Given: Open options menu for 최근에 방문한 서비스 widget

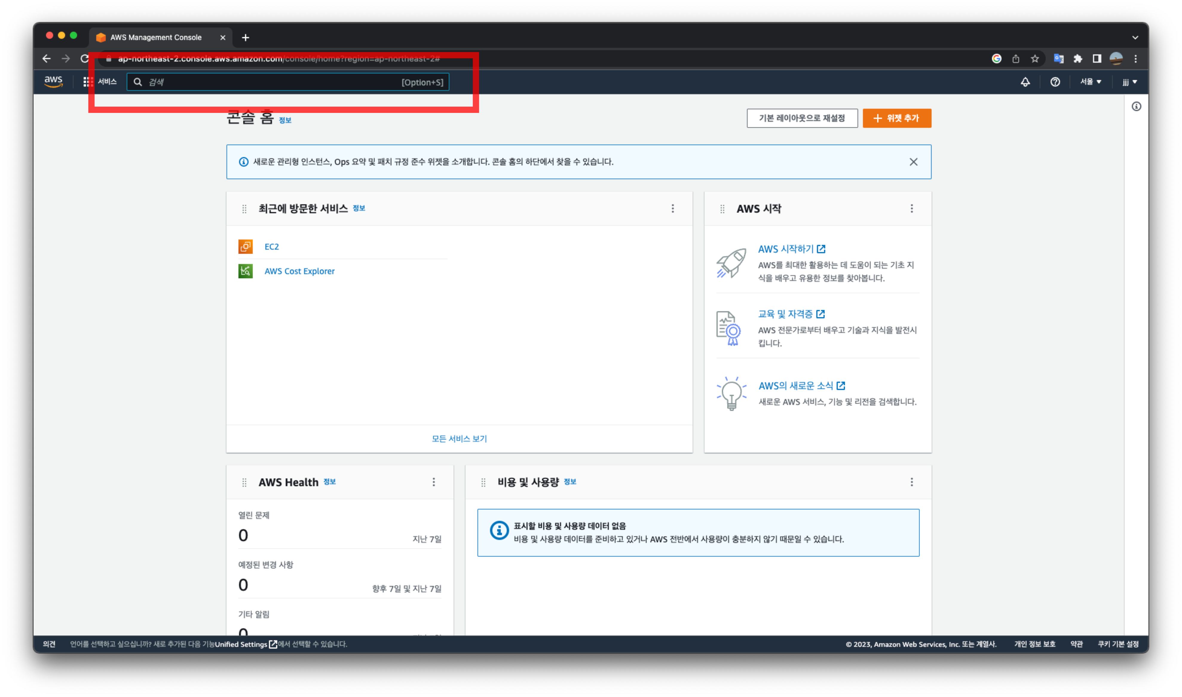Looking at the screenshot, I should [x=672, y=208].
